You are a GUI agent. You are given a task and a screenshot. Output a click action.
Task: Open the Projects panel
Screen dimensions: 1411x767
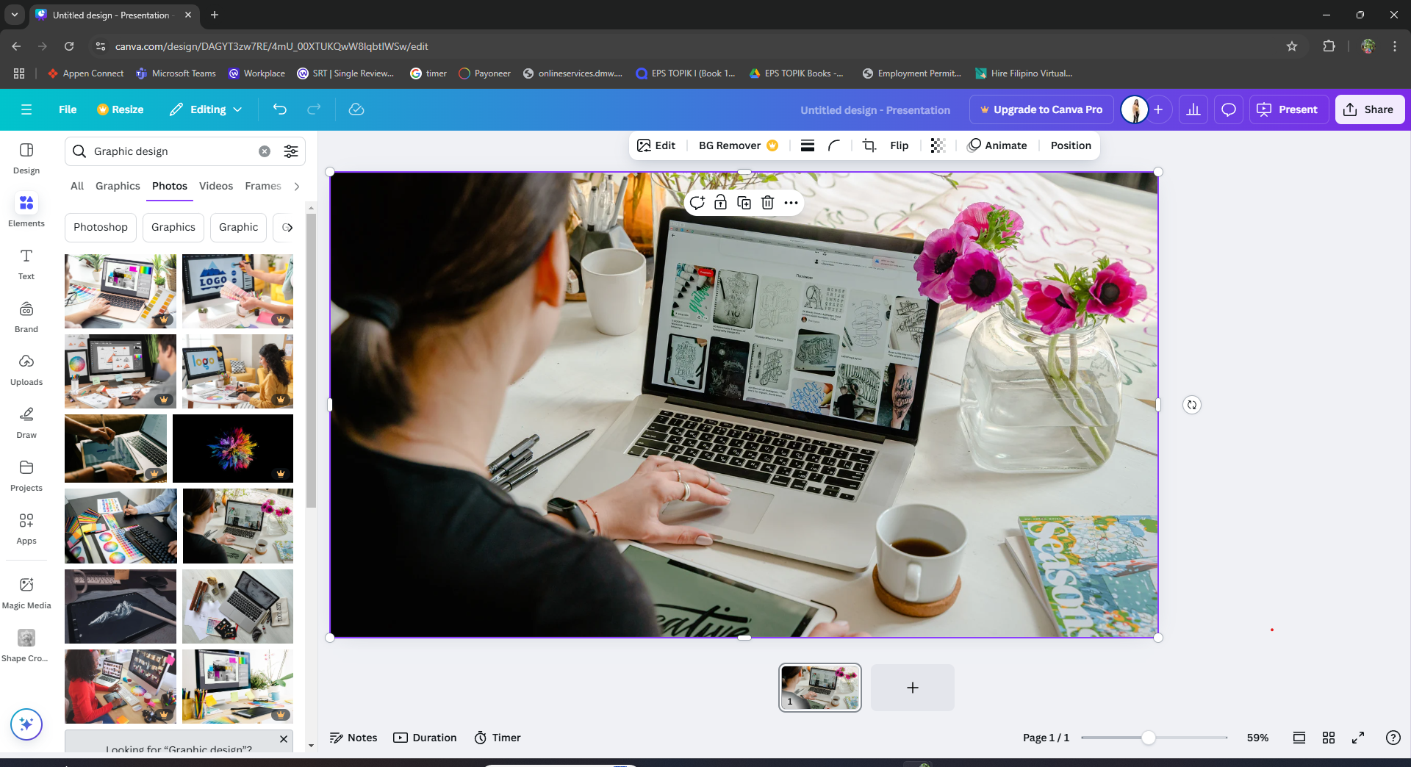tap(26, 475)
